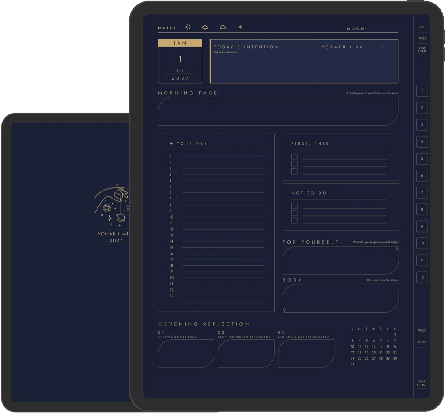
Task: Check the third box under Not To Do
Action: pyautogui.click(x=295, y=221)
